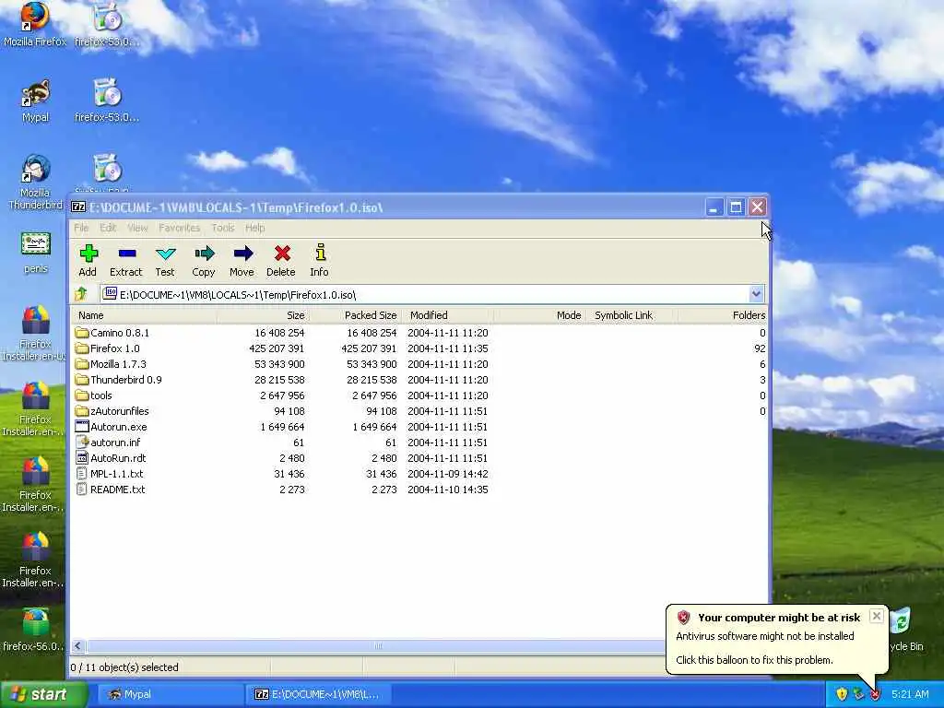This screenshot has width=944, height=708.
Task: Click the status text '0 / 11 object(s) selected'
Action: (x=124, y=667)
